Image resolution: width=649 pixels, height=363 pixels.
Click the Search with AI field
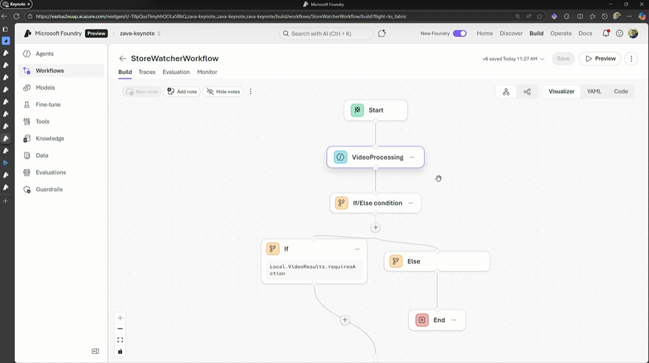(326, 33)
